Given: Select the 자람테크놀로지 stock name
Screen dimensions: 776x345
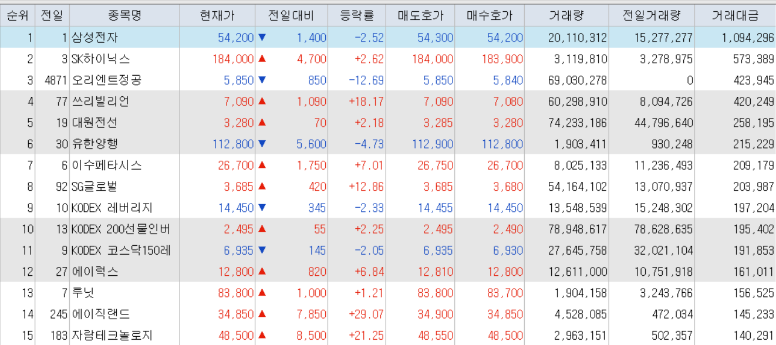Looking at the screenshot, I should [x=112, y=336].
